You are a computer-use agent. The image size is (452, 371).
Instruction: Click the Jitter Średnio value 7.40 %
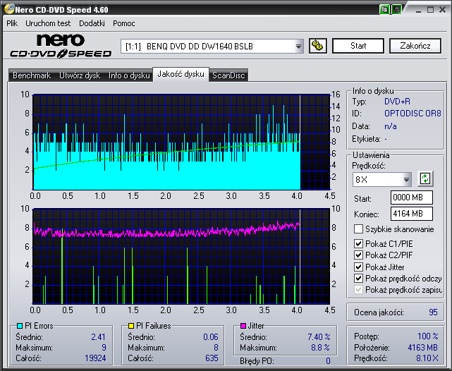pos(319,337)
